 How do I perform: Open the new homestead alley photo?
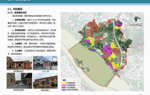[x=19, y=81]
